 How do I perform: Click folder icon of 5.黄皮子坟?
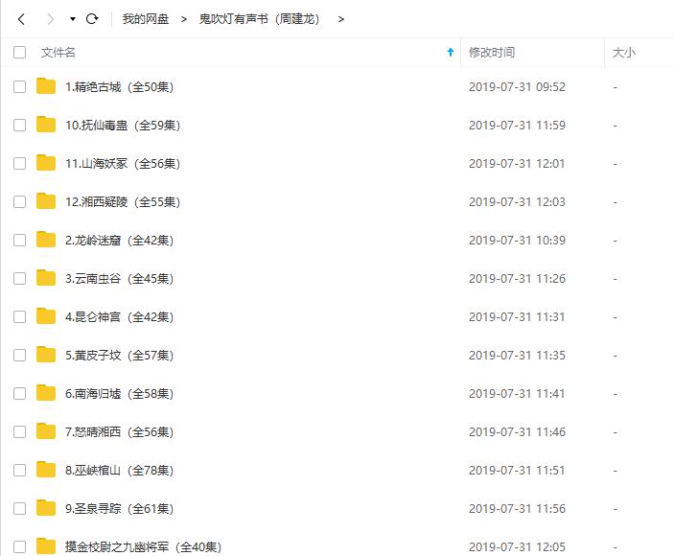point(46,354)
